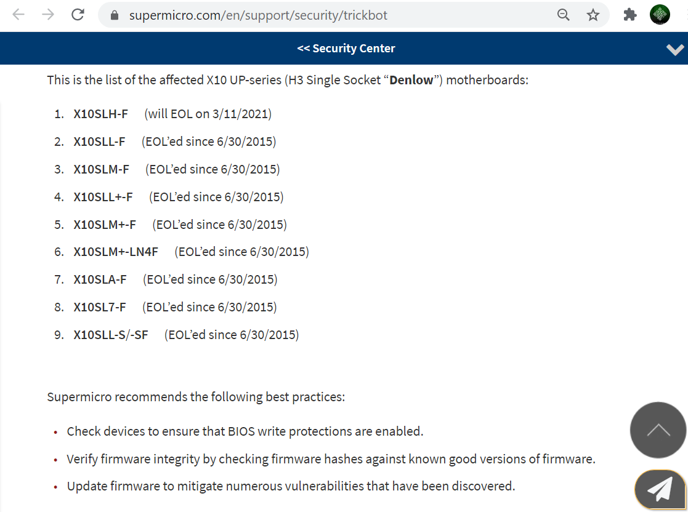Viewport: 688px width, 512px height.
Task: Bookmark this page with the star icon
Action: coord(593,15)
